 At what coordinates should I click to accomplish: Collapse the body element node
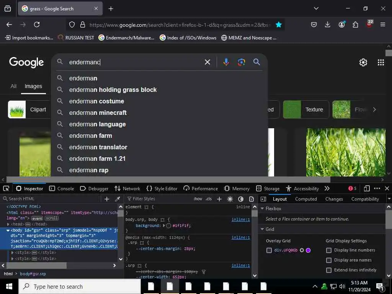8,230
